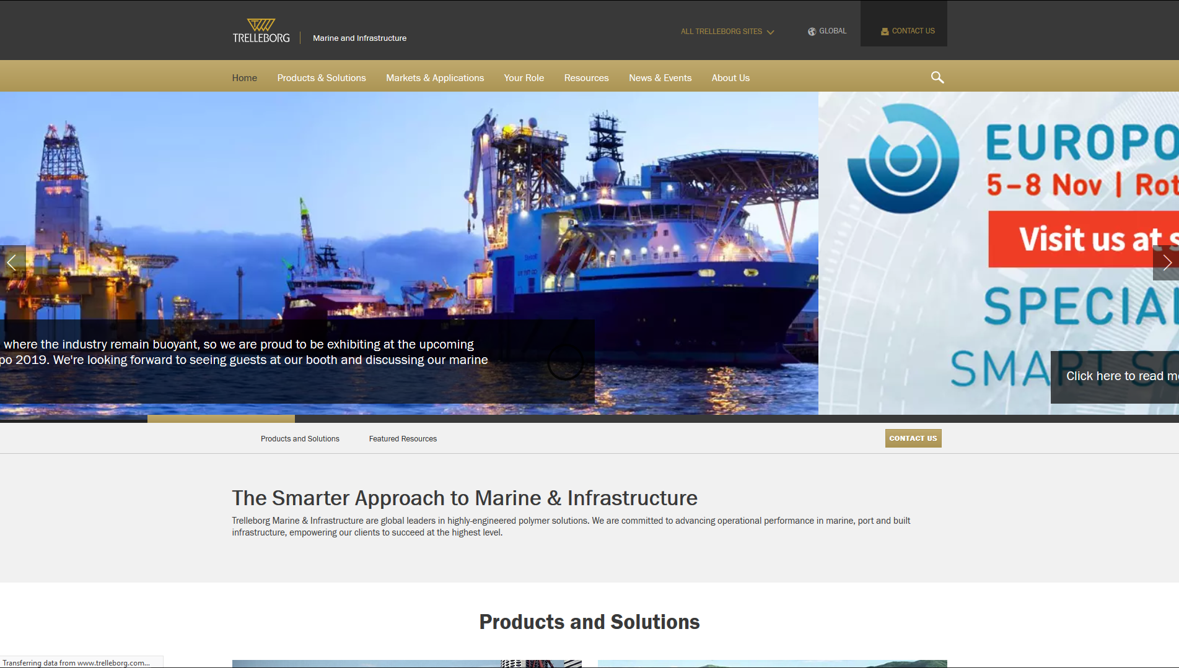1179x668 pixels.
Task: Select the active gold carousel progress segment
Action: click(x=221, y=419)
